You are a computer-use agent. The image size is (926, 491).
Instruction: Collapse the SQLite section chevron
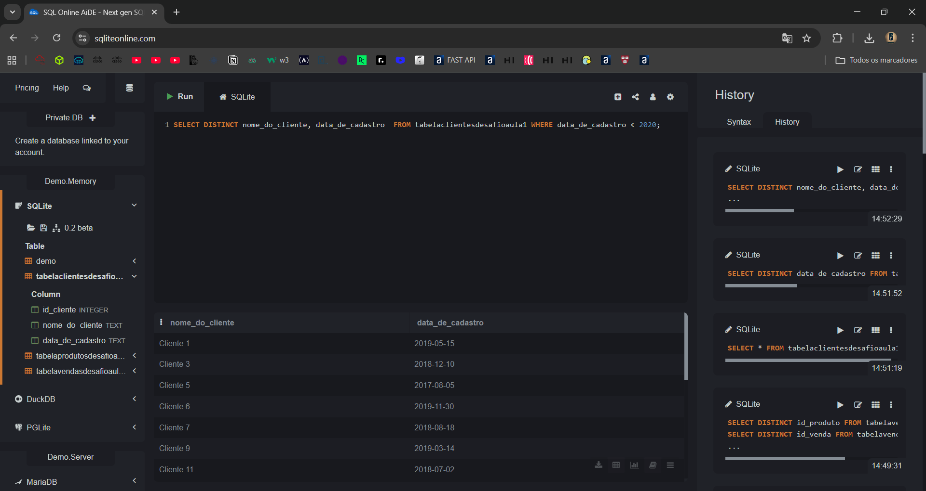click(x=134, y=206)
